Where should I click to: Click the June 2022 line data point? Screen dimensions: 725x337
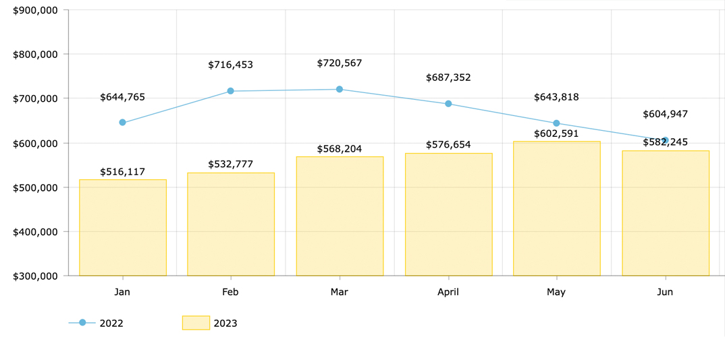(665, 141)
